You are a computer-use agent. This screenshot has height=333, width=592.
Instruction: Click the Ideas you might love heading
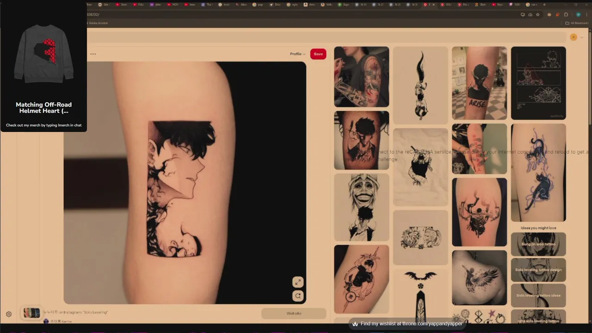[538, 228]
